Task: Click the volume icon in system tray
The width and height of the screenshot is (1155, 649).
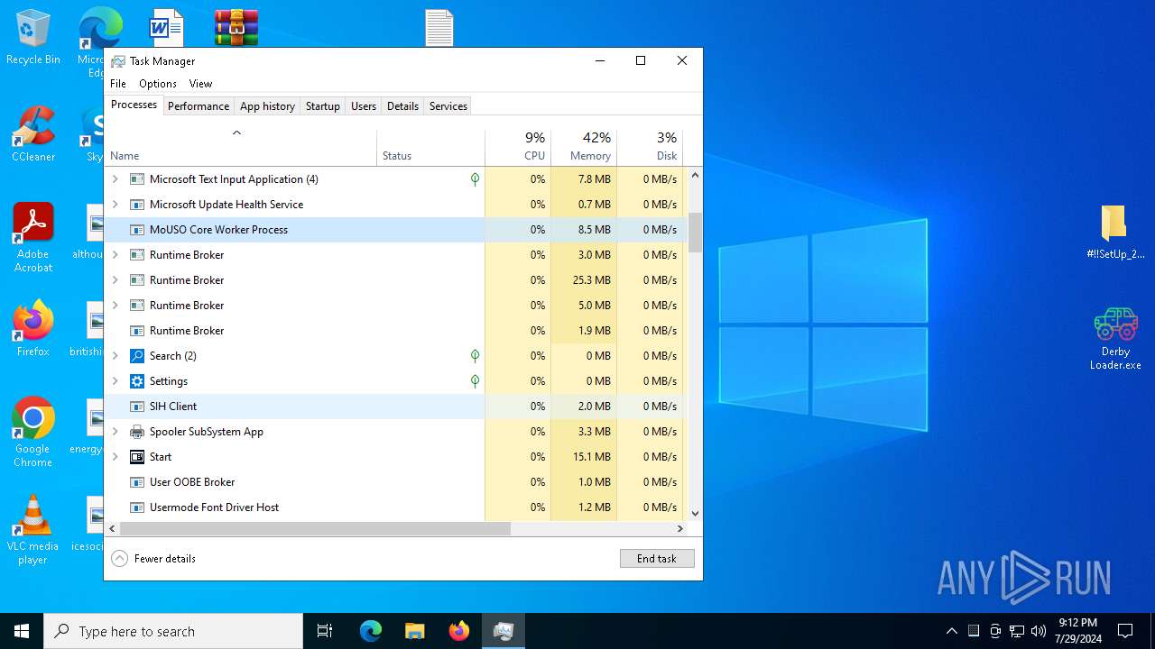Action: coord(1039,631)
